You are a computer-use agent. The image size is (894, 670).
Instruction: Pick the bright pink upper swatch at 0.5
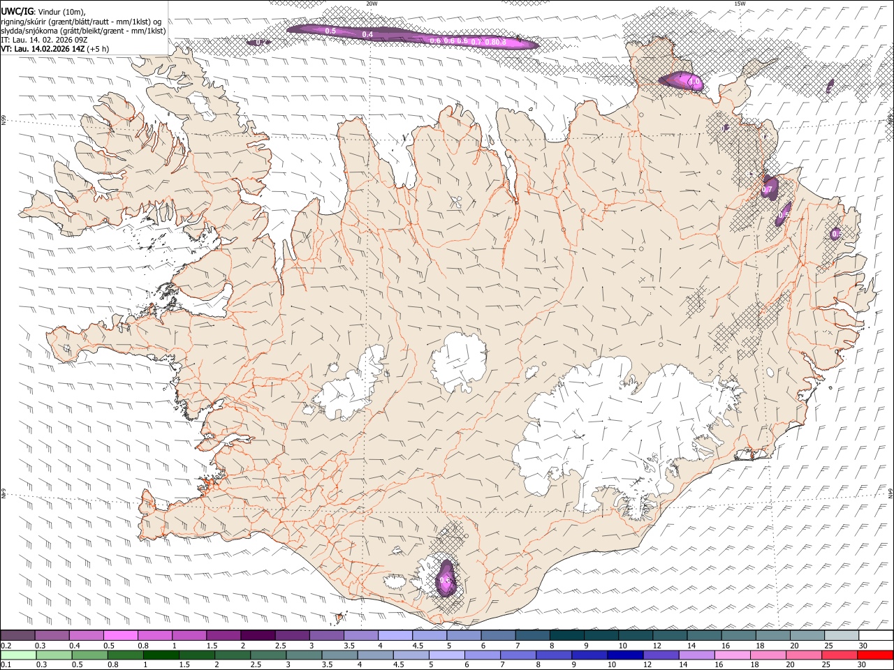[x=121, y=635]
